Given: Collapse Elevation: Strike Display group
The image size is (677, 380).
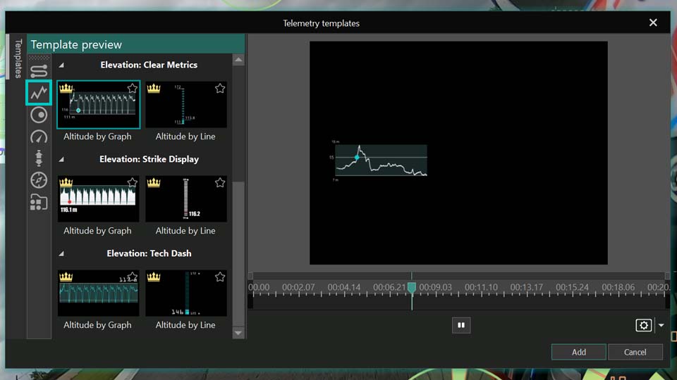Looking at the screenshot, I should click(x=61, y=160).
